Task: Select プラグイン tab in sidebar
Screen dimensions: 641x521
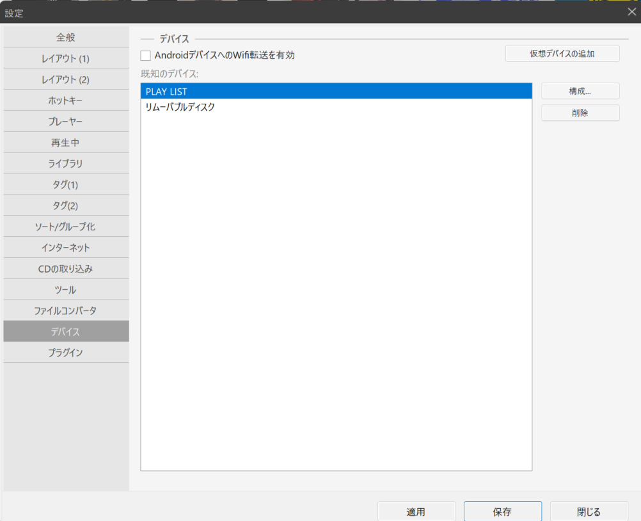Action: click(x=66, y=353)
